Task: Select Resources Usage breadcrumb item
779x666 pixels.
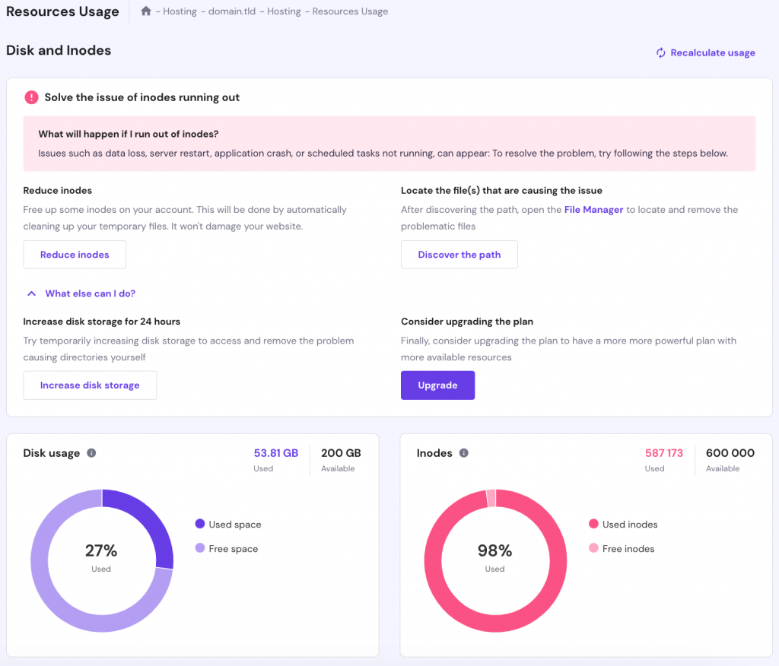Action: point(350,11)
